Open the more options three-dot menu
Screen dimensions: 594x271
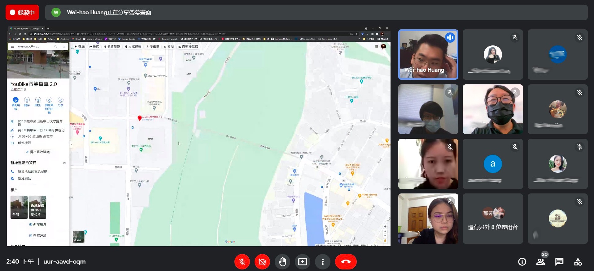(x=322, y=262)
